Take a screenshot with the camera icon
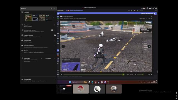 pos(55,35)
